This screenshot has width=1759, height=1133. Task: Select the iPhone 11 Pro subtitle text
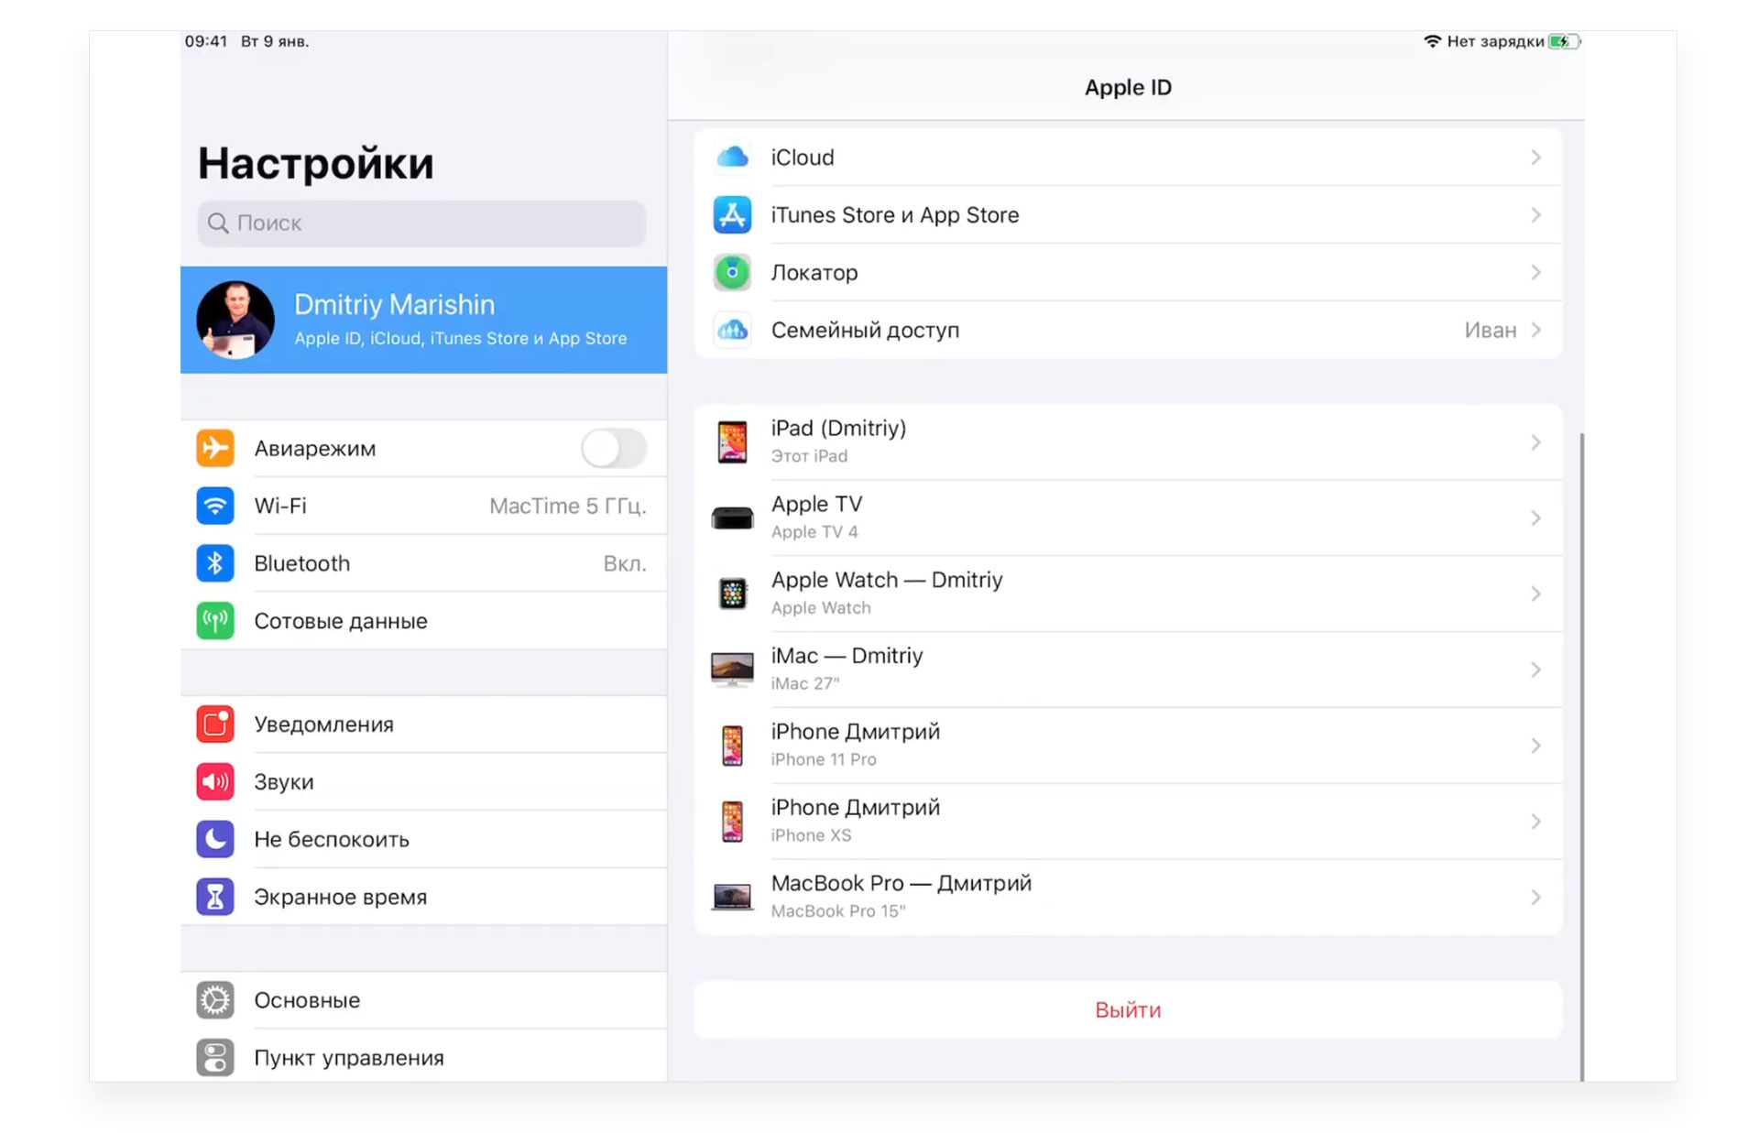pos(824,759)
